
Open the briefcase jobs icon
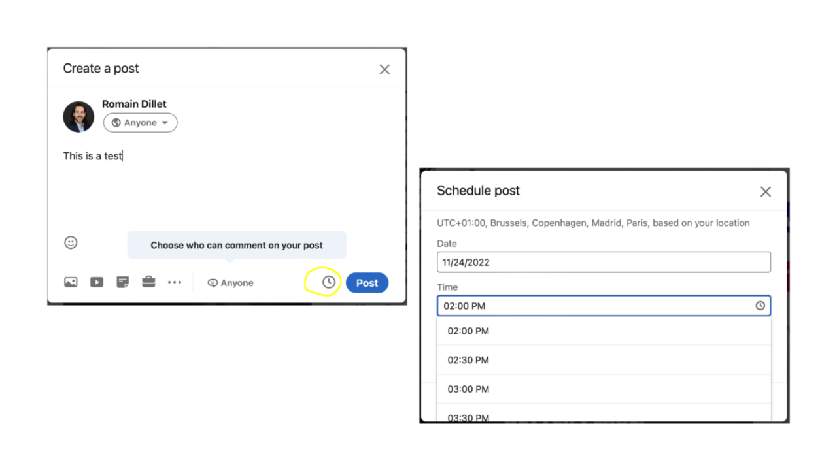148,282
